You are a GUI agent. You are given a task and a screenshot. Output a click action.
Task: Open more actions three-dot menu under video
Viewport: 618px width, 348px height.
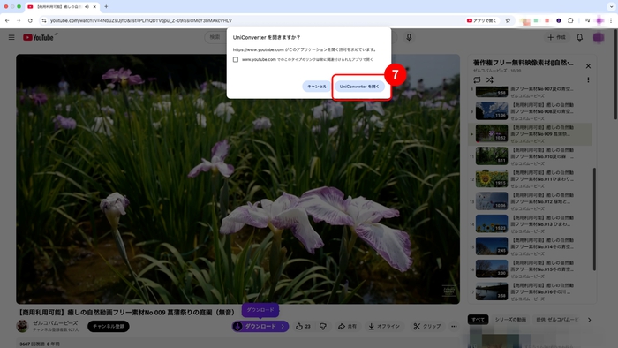(454, 326)
